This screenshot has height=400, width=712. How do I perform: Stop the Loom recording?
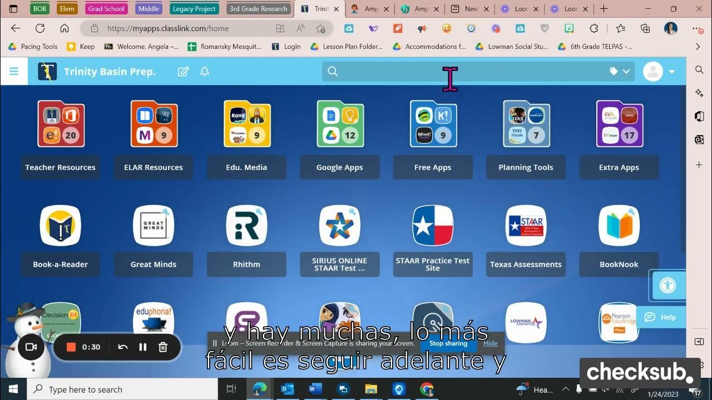(71, 347)
